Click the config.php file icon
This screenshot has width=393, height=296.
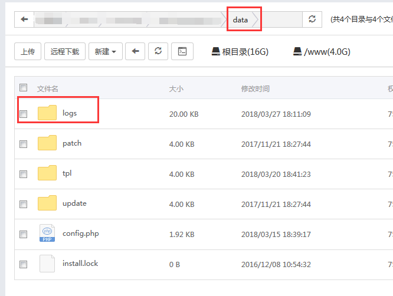(x=47, y=233)
